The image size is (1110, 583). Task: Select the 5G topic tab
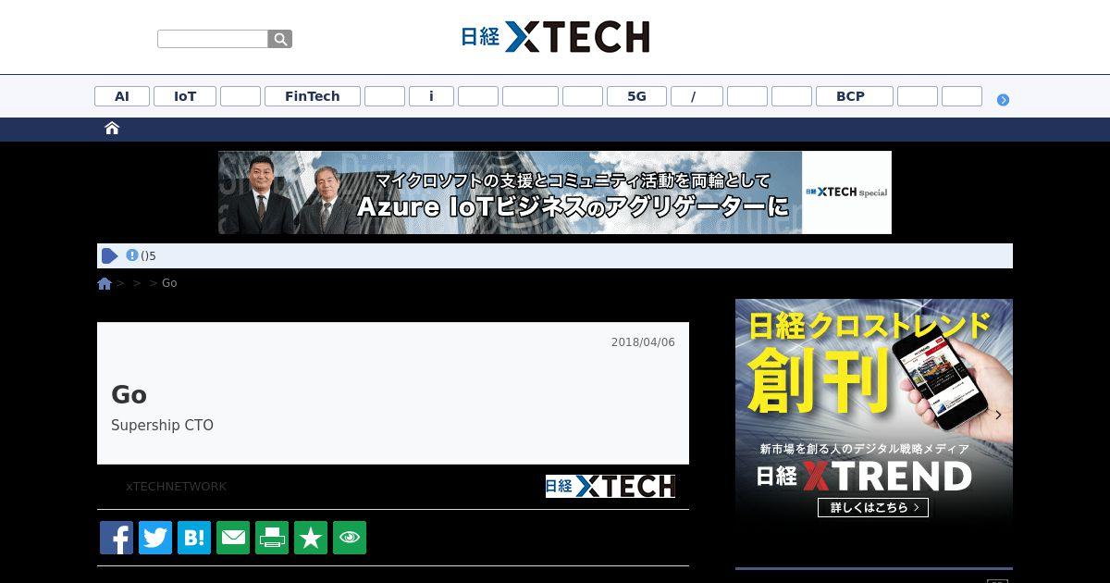(636, 96)
